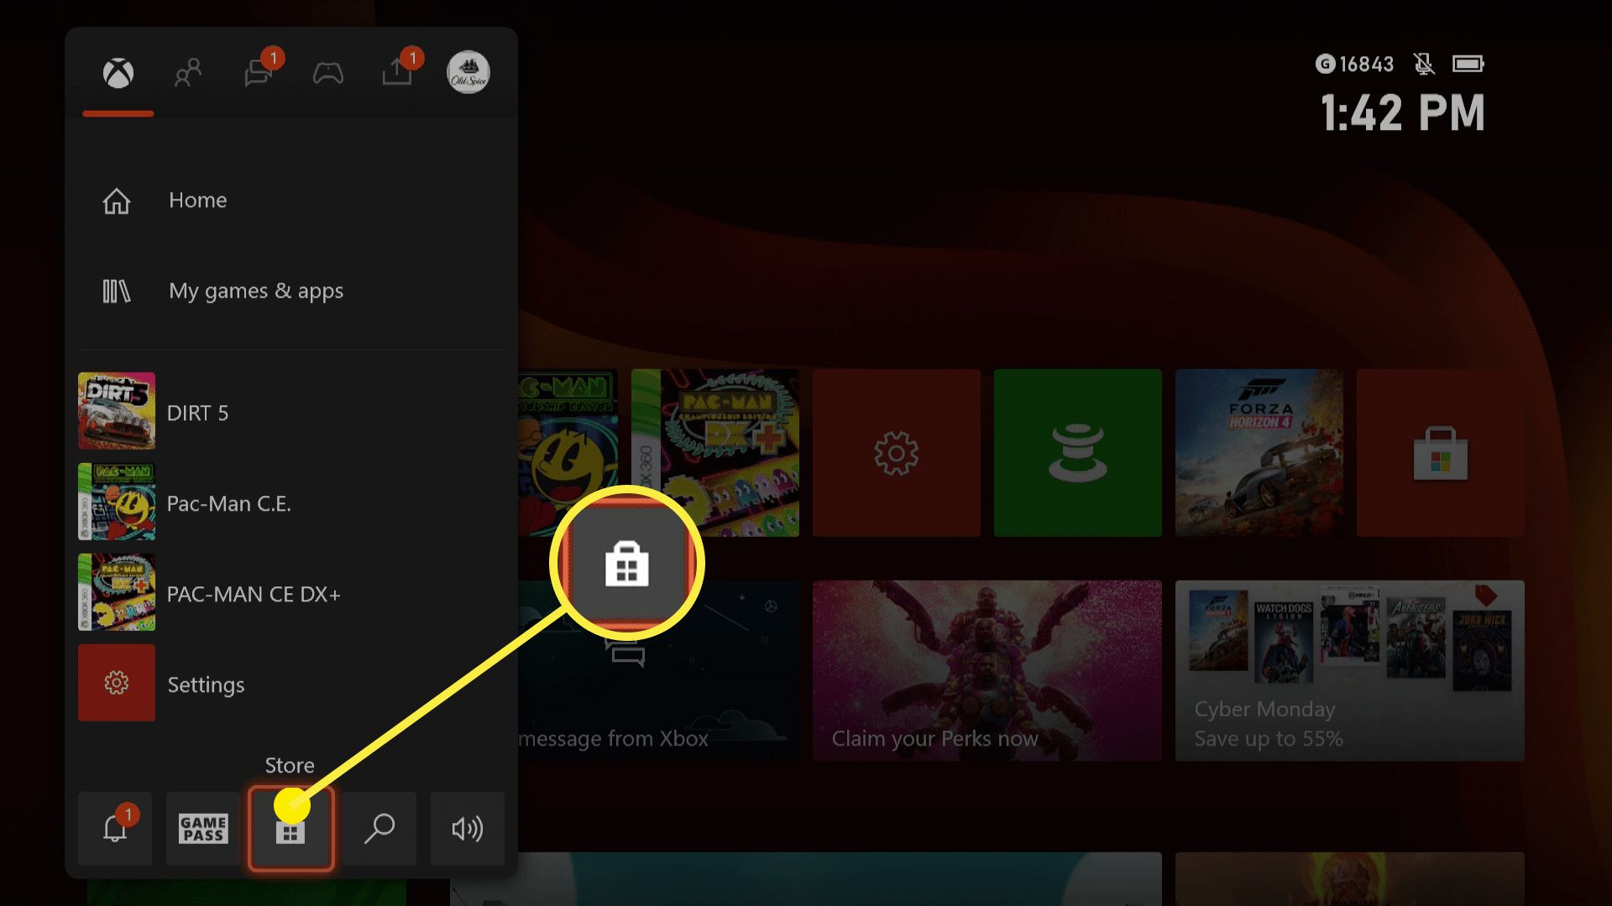Image resolution: width=1612 pixels, height=906 pixels.
Task: View Cyber Monday deals tile
Action: tap(1351, 673)
